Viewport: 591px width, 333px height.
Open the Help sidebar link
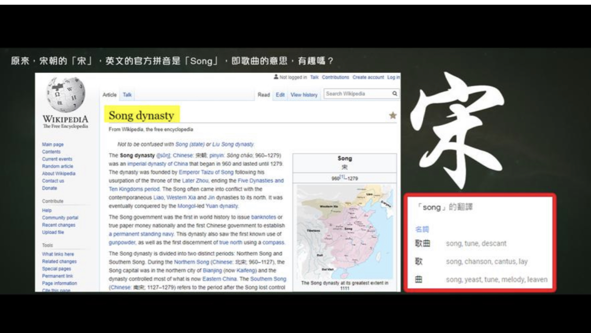(47, 210)
